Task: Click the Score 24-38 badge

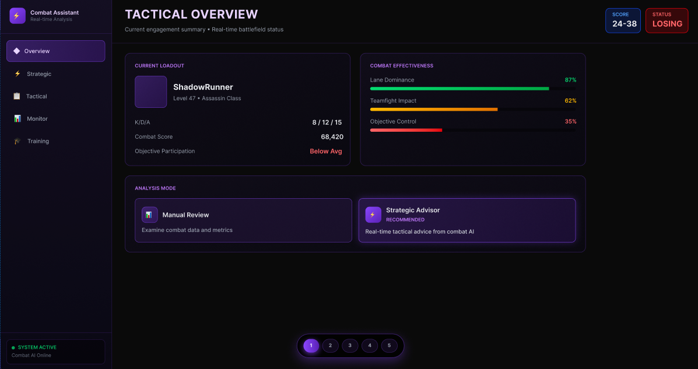Action: (623, 20)
